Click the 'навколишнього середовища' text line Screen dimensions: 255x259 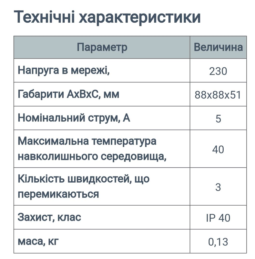click(92, 156)
